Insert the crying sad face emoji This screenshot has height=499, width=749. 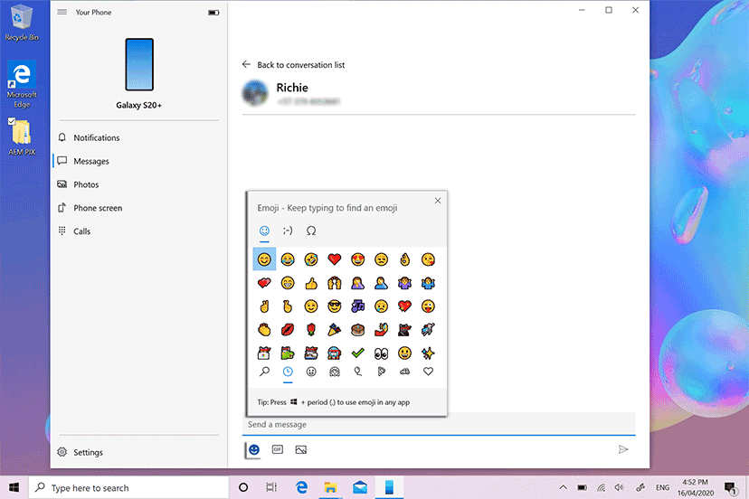coord(381,306)
